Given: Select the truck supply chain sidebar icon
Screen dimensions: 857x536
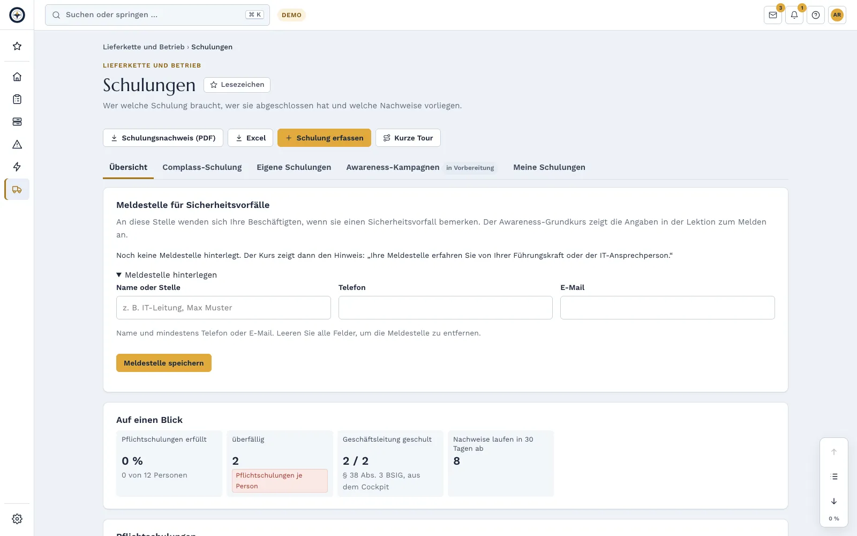Looking at the screenshot, I should 17,189.
